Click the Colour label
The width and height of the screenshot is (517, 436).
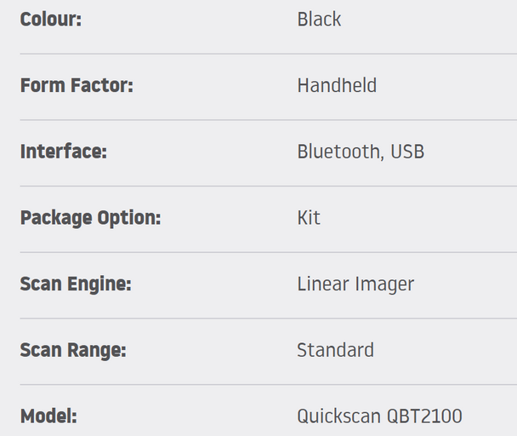pos(51,19)
